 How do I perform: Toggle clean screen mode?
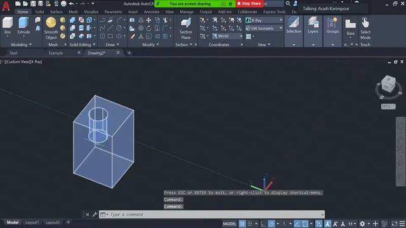tap(395, 224)
